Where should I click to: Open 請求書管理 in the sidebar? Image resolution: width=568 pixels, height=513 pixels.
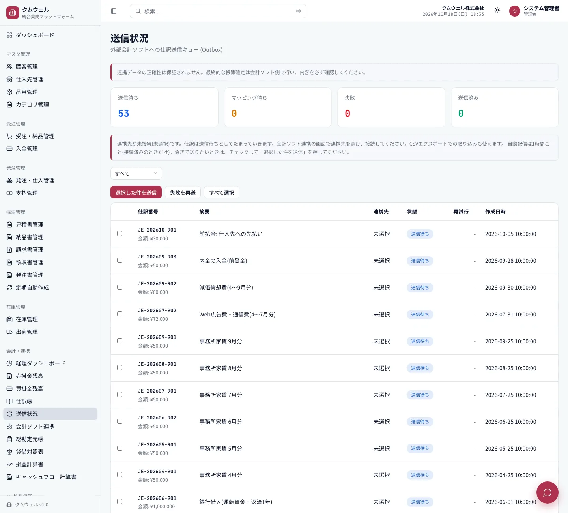coord(50,250)
